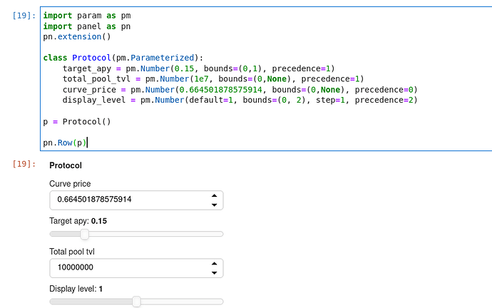Image resolution: width=492 pixels, height=308 pixels.
Task: Click the Target apy slider handle
Action: click(84, 234)
